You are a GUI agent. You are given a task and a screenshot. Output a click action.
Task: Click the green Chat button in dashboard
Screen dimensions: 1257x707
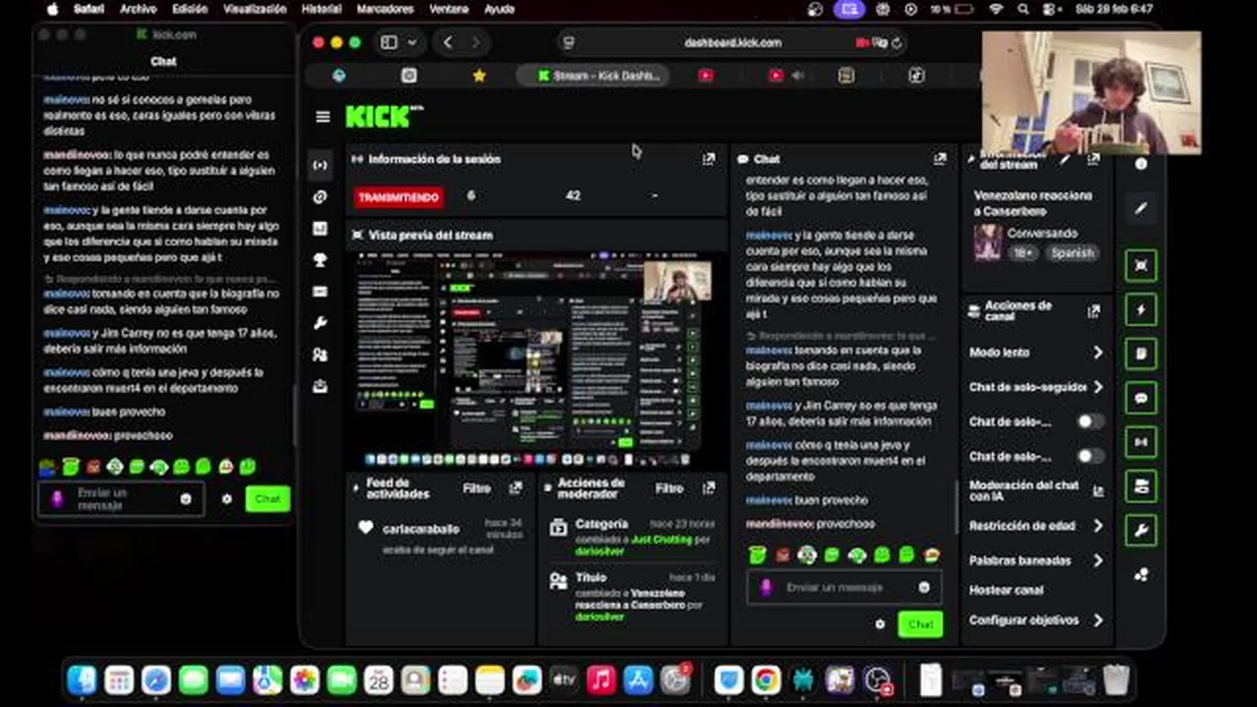pyautogui.click(x=920, y=625)
